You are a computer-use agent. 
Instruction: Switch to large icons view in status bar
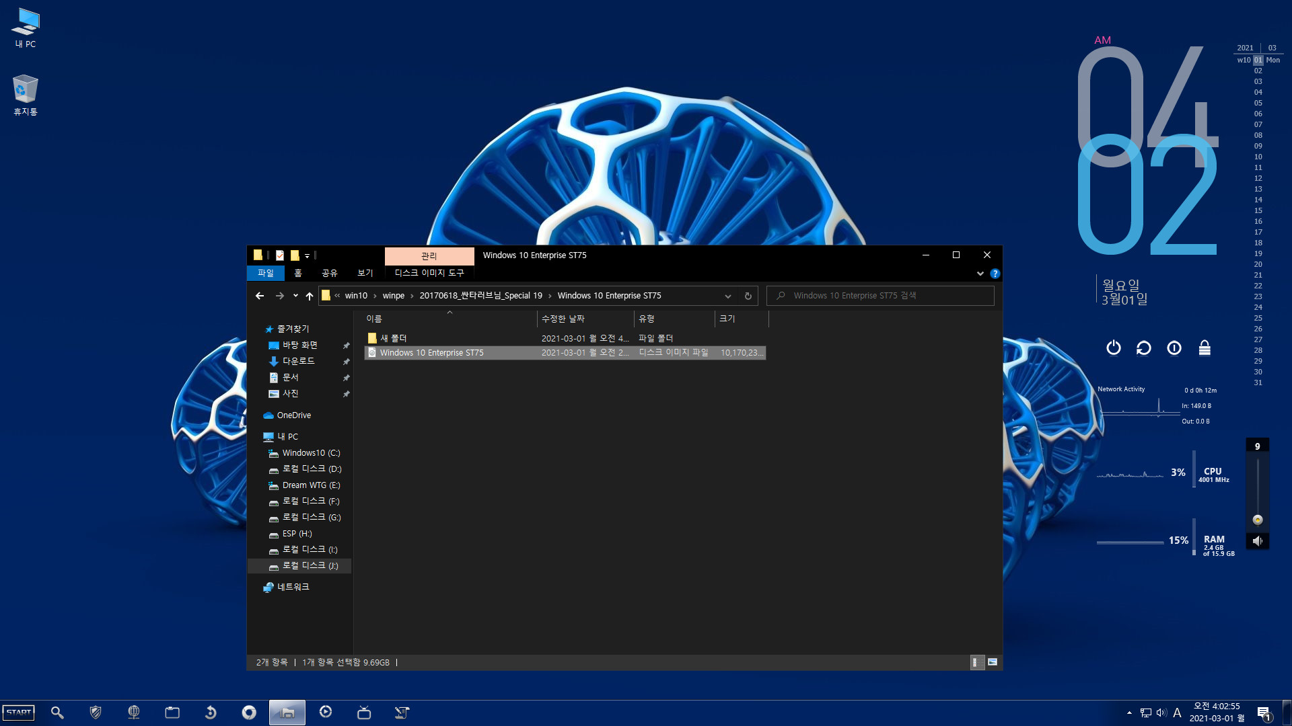[993, 663]
